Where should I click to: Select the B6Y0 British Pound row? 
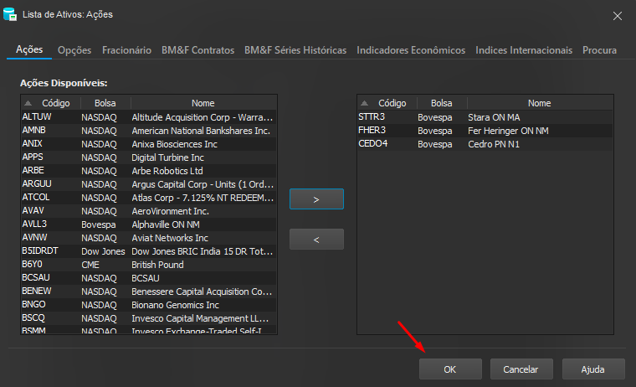click(149, 265)
